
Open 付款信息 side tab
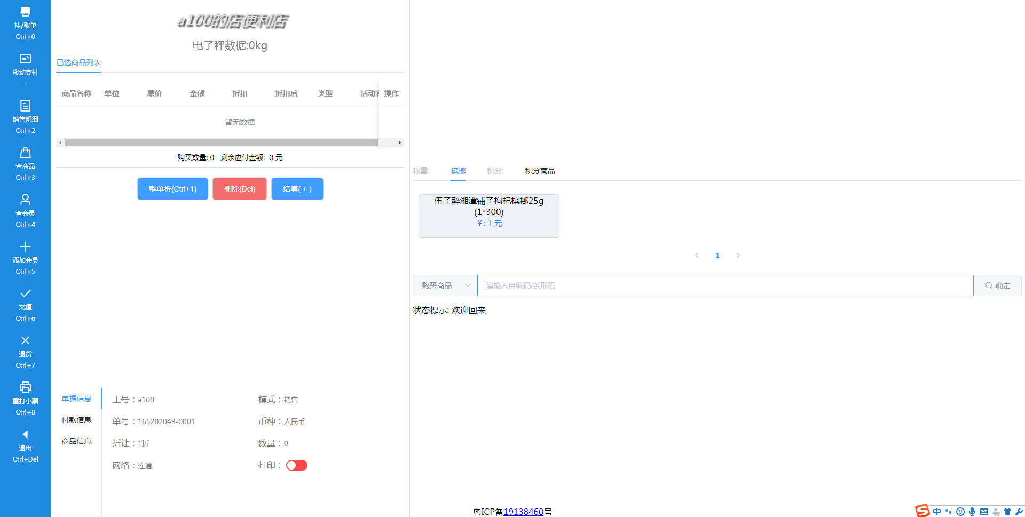pos(76,420)
